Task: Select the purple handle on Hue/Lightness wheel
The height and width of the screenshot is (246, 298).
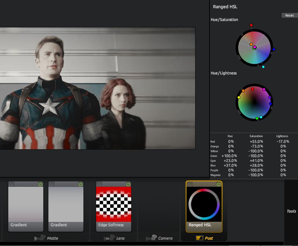Action: (x=269, y=97)
